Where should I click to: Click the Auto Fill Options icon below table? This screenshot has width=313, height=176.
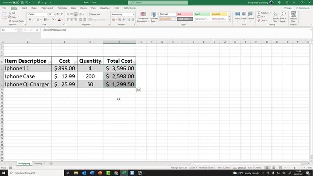[138, 90]
